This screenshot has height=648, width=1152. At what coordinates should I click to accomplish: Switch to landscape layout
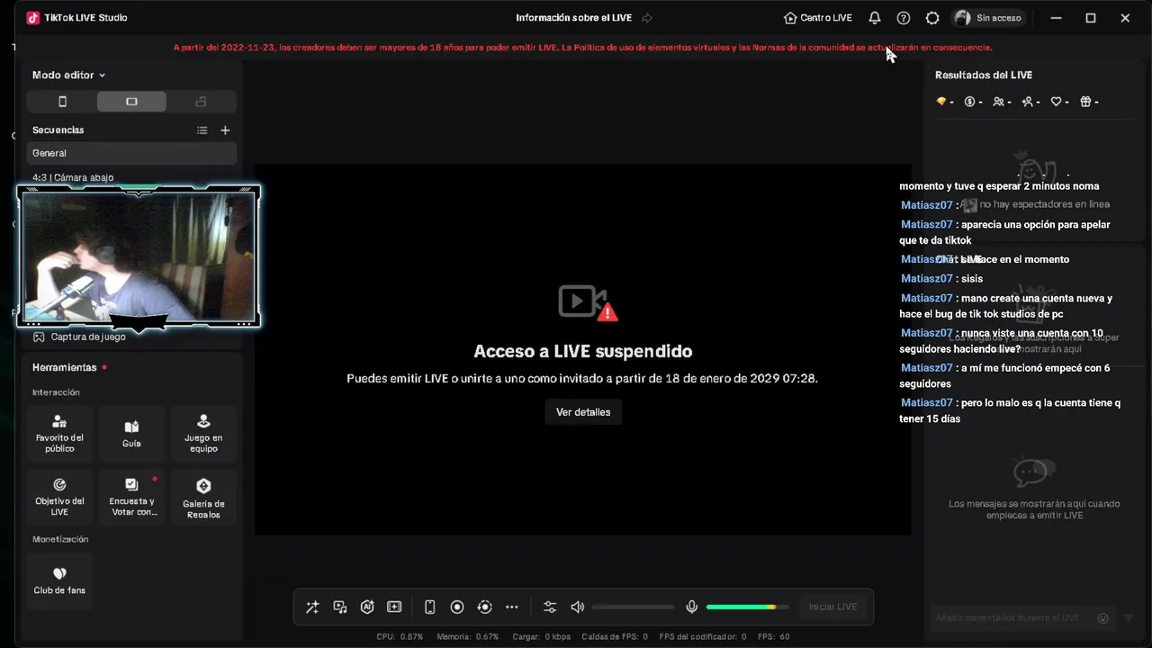point(131,102)
